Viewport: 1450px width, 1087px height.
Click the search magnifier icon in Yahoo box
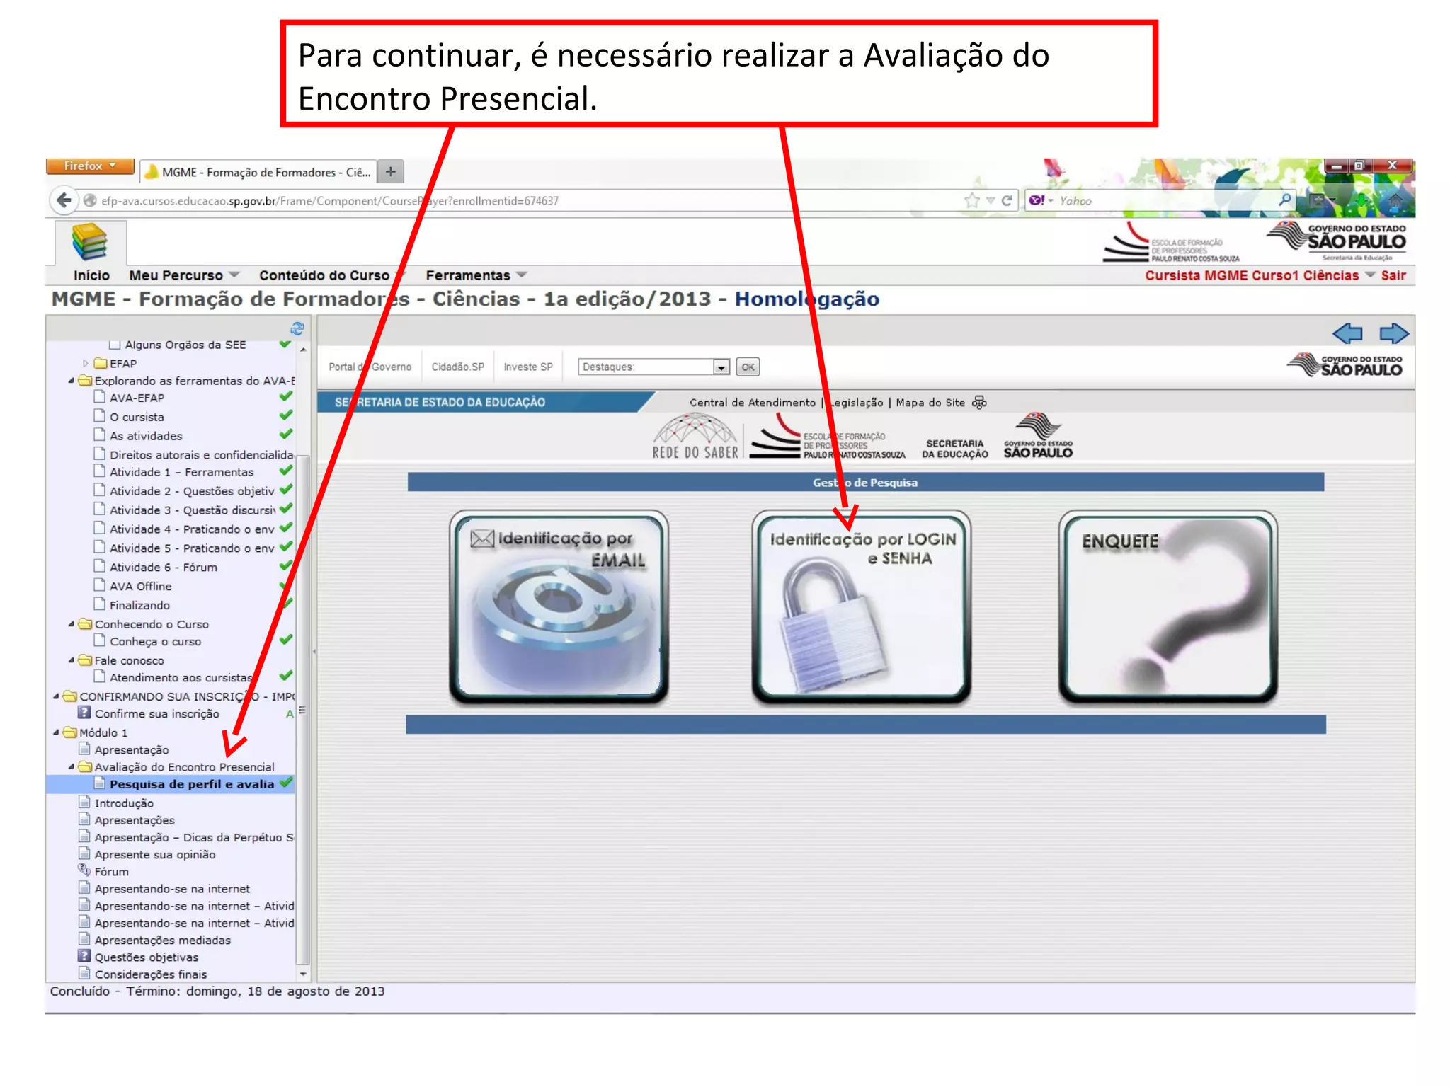[x=1284, y=200]
